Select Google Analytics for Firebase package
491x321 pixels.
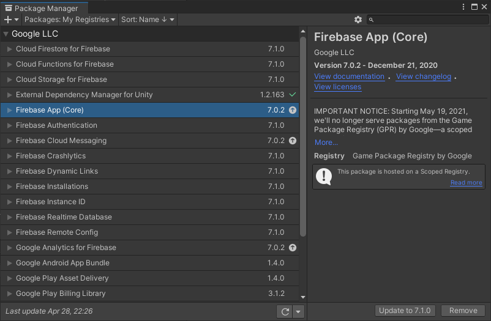149,248
